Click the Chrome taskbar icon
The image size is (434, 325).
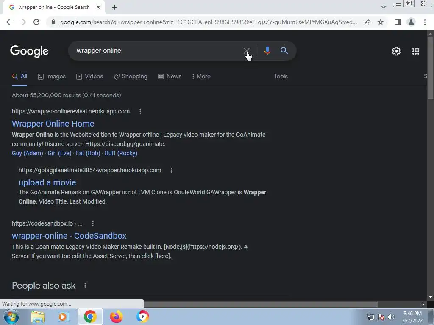[90, 317]
